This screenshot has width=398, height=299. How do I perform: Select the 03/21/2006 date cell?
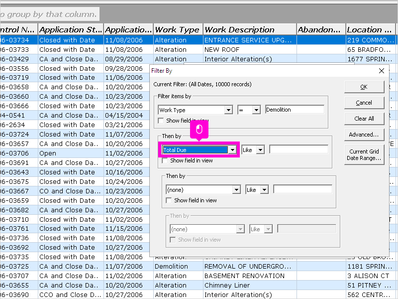pos(128,125)
